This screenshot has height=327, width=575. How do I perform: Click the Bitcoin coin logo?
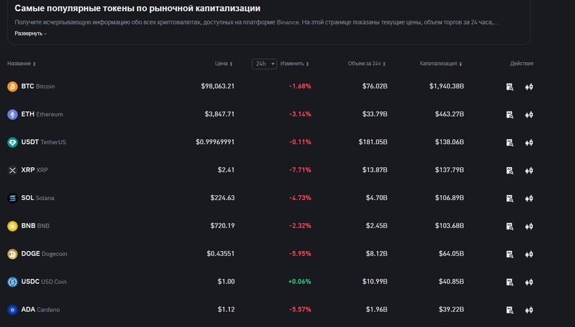click(x=12, y=87)
